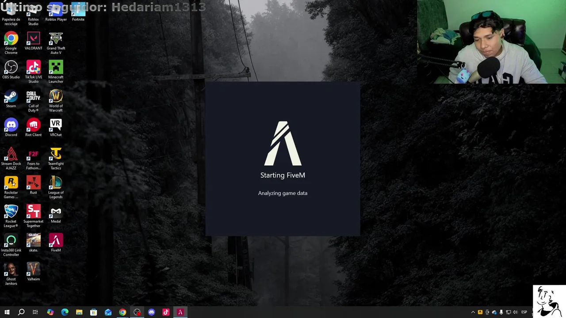Select the Grand Theft Auto V shortcut
The height and width of the screenshot is (318, 566).
point(56,43)
